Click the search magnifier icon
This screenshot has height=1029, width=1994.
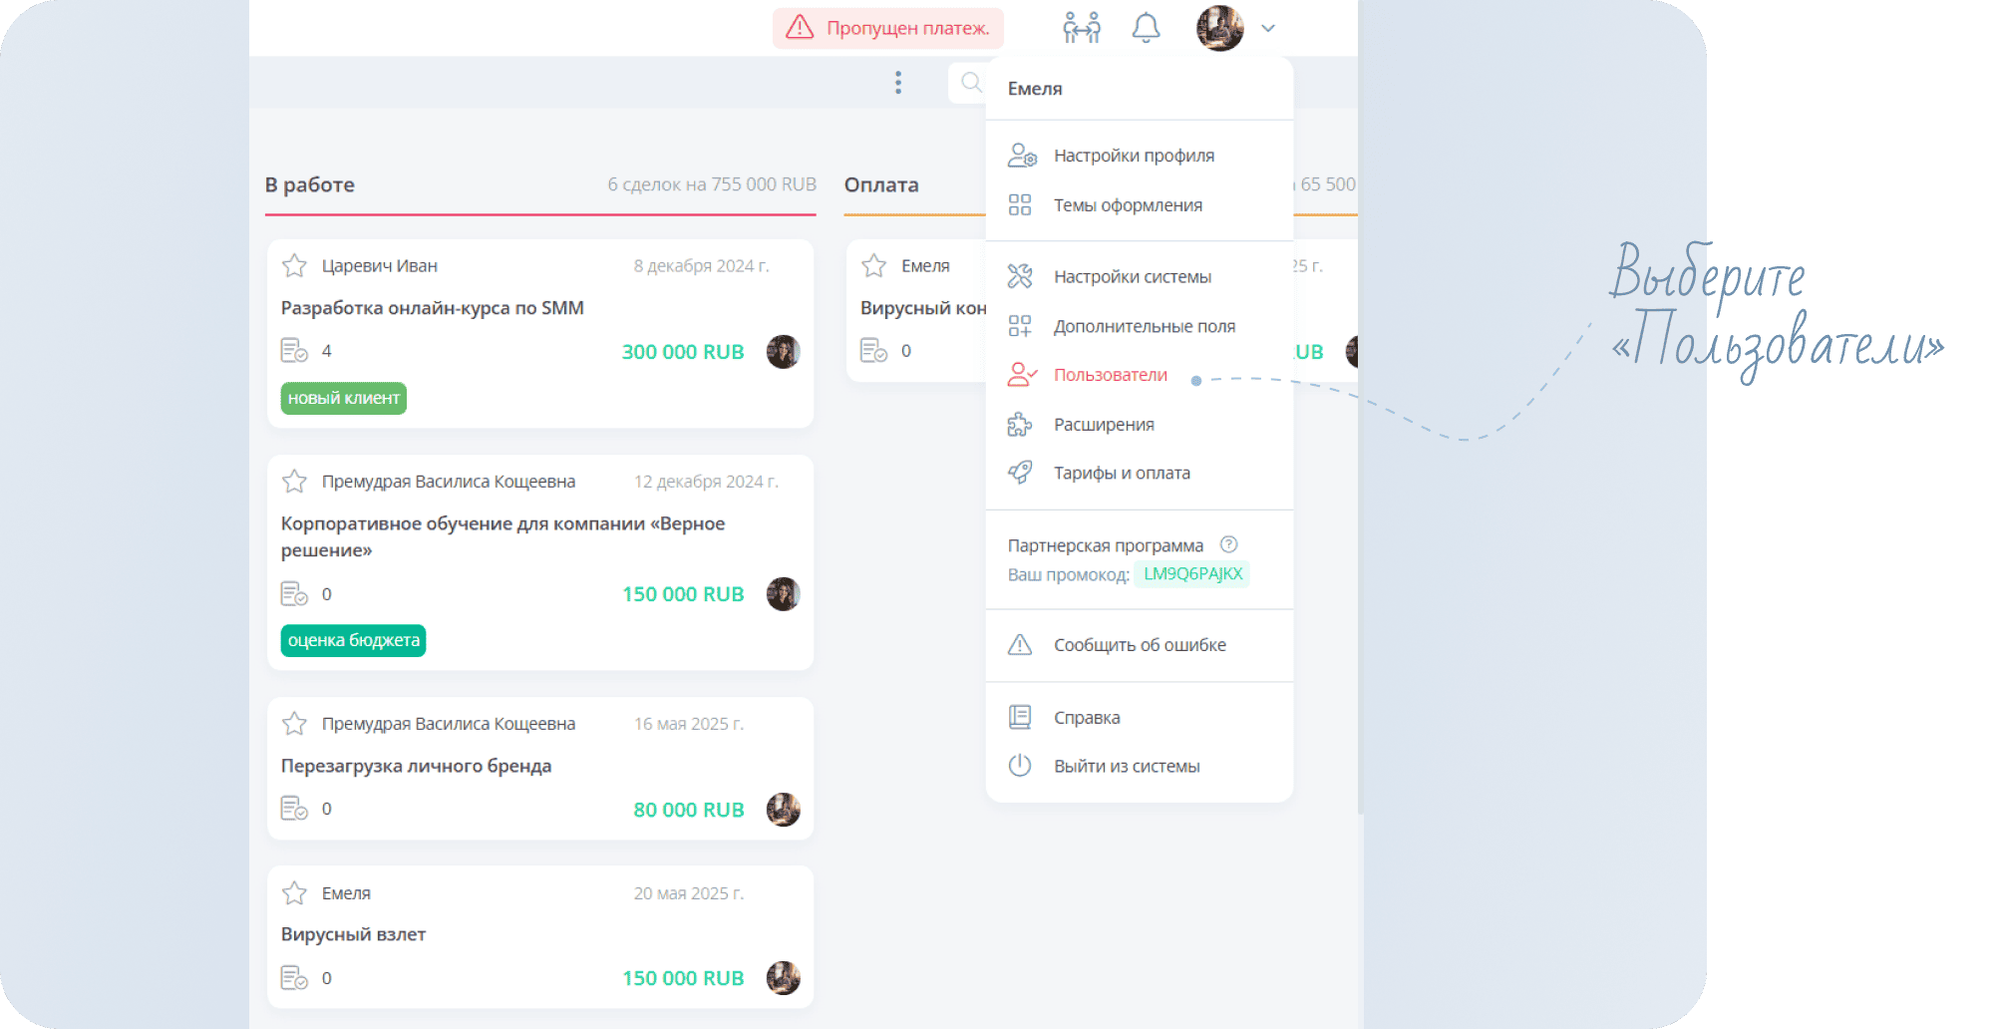pyautogui.click(x=971, y=83)
